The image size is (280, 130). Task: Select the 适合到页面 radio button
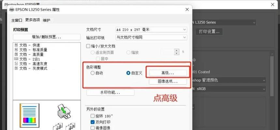pos(93,53)
